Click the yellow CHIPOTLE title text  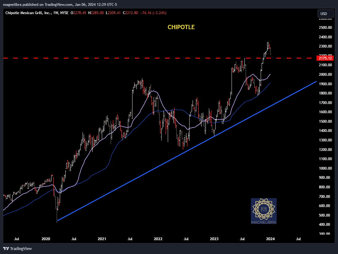pyautogui.click(x=181, y=27)
